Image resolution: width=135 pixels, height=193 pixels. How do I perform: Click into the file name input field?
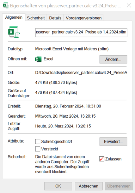(x=81, y=33)
